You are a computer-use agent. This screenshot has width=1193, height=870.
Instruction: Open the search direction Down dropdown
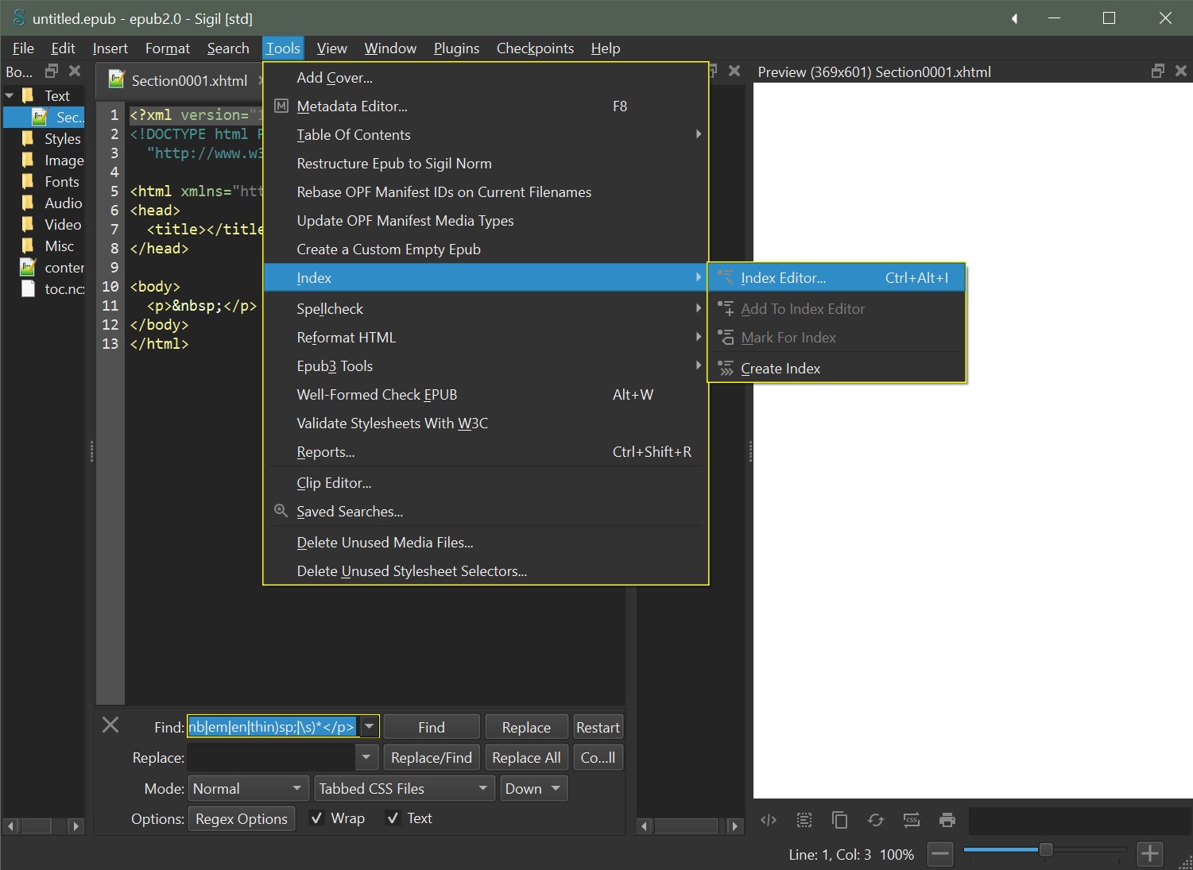coord(533,789)
